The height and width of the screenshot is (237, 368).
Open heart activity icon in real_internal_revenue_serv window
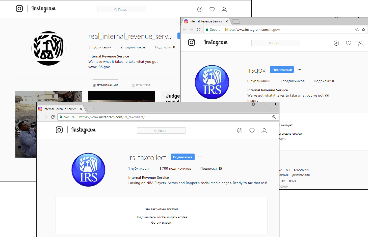point(212,9)
